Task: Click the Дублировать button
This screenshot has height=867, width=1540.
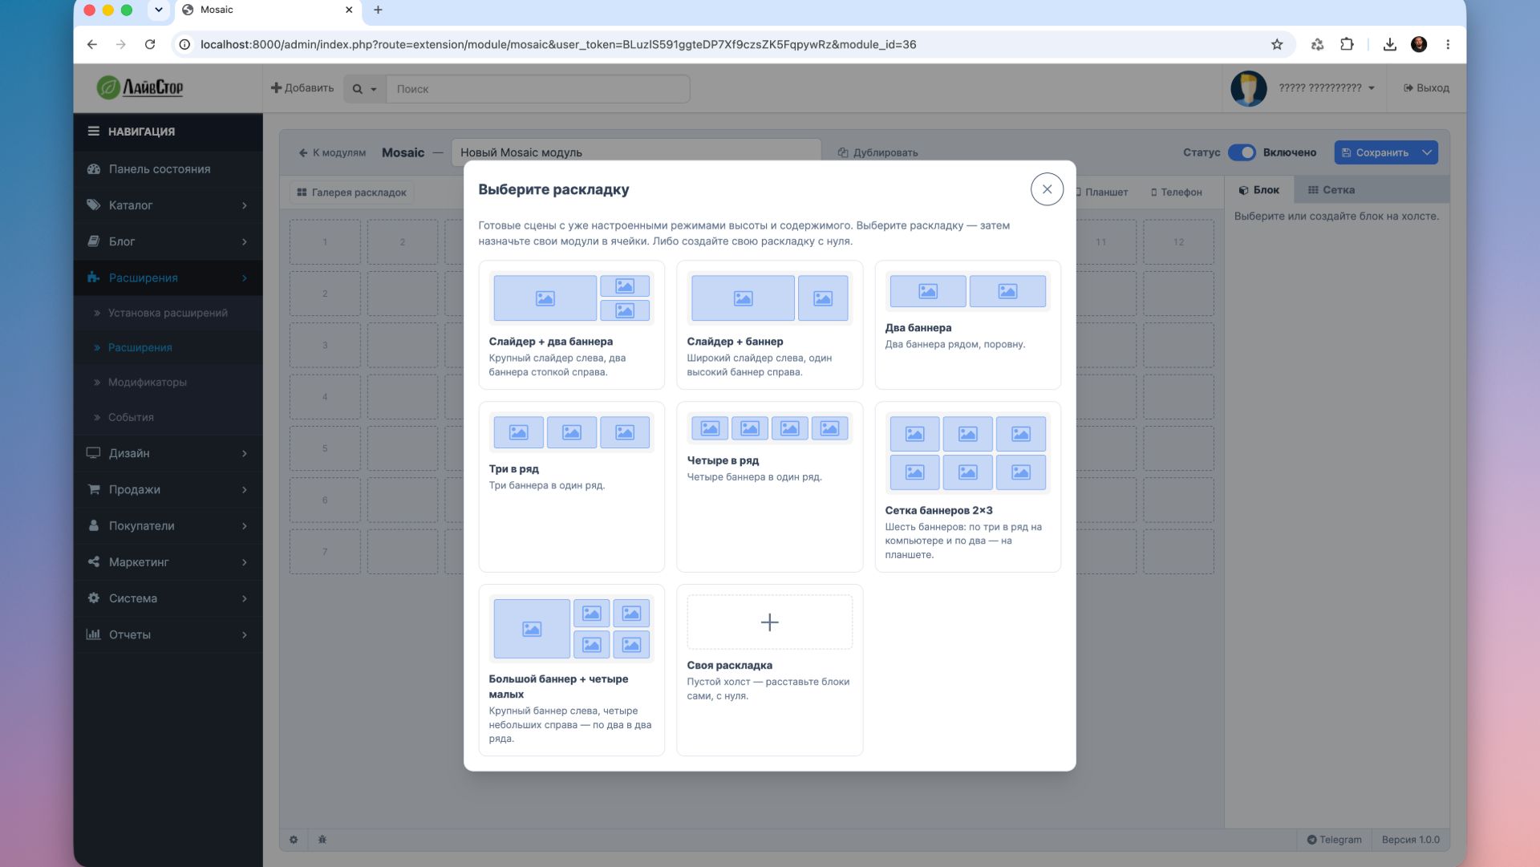Action: [x=877, y=152]
